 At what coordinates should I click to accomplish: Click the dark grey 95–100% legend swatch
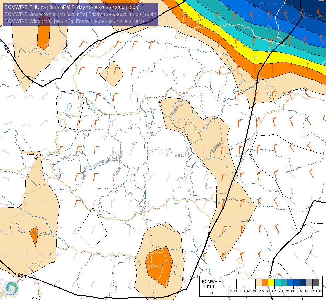(316, 283)
